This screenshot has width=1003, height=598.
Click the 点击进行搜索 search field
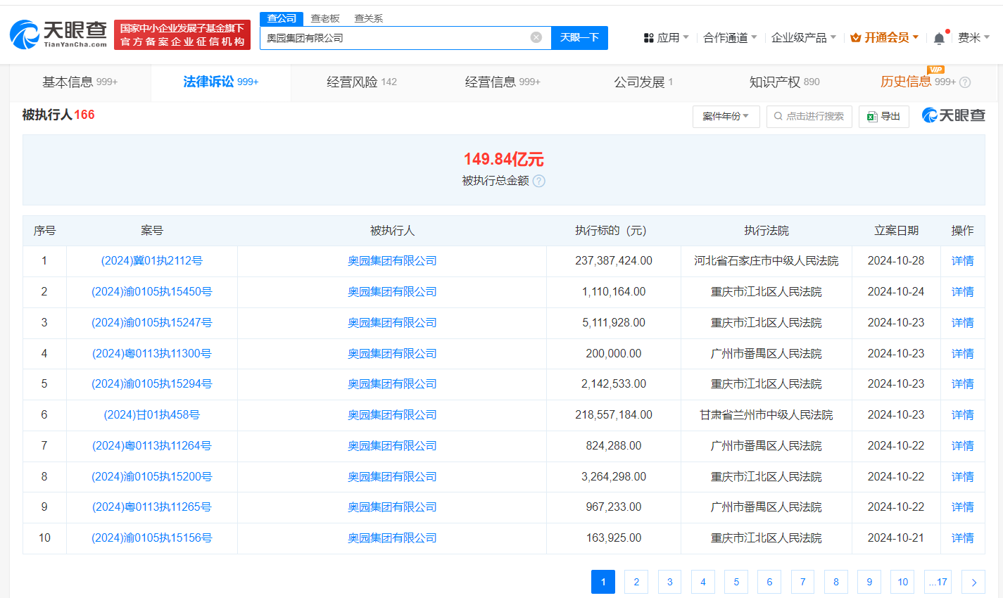pyautogui.click(x=809, y=116)
